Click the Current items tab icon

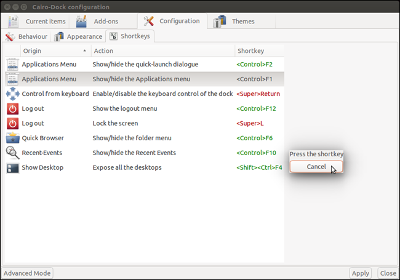point(14,21)
